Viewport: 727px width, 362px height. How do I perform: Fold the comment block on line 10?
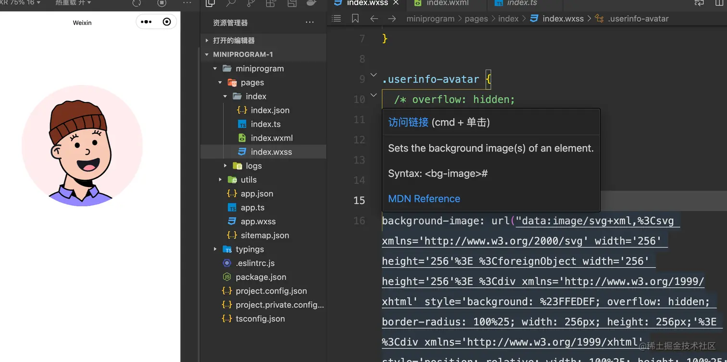tap(374, 95)
